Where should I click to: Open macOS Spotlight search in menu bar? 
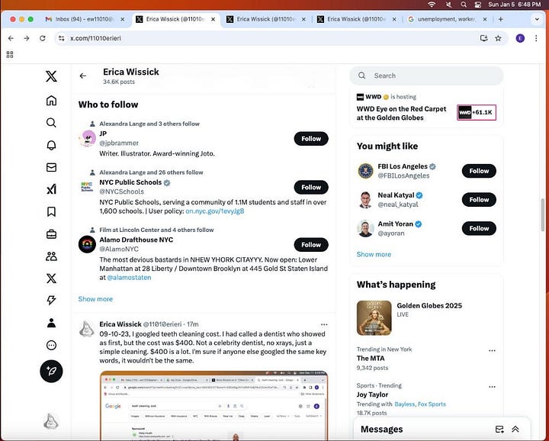[x=464, y=5]
